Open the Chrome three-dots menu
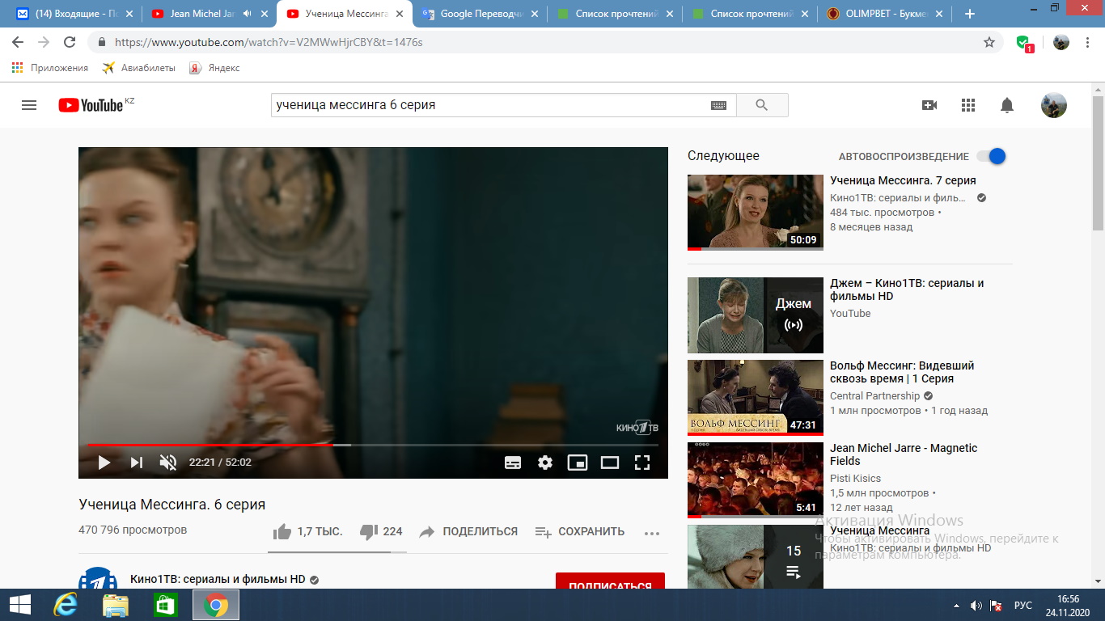This screenshot has width=1105, height=621. coord(1088,42)
